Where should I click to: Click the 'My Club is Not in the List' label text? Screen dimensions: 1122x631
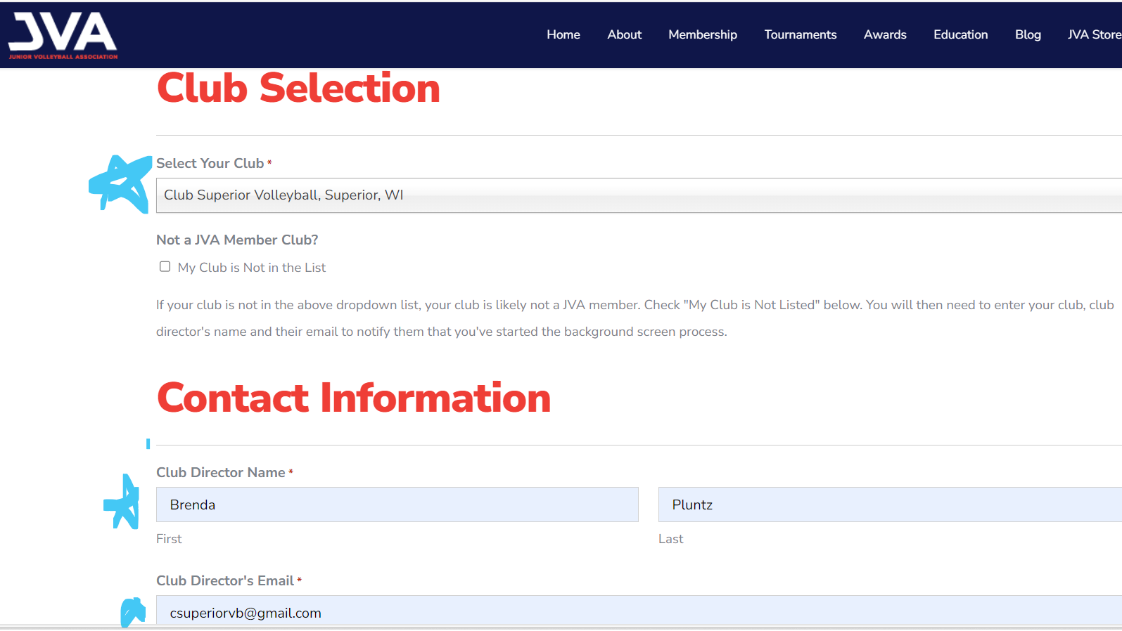[252, 268]
